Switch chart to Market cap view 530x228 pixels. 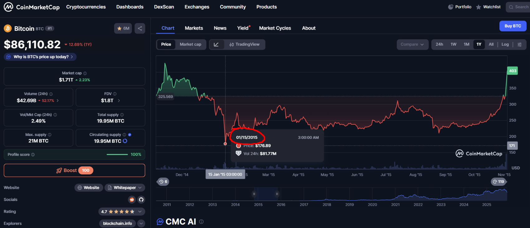pos(190,44)
